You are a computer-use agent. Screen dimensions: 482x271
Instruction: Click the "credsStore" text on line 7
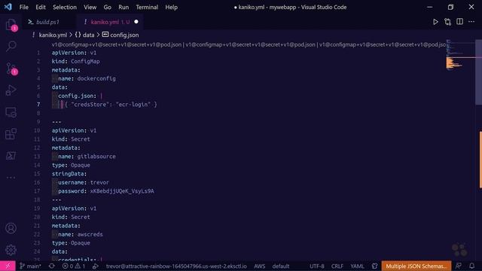coord(90,105)
